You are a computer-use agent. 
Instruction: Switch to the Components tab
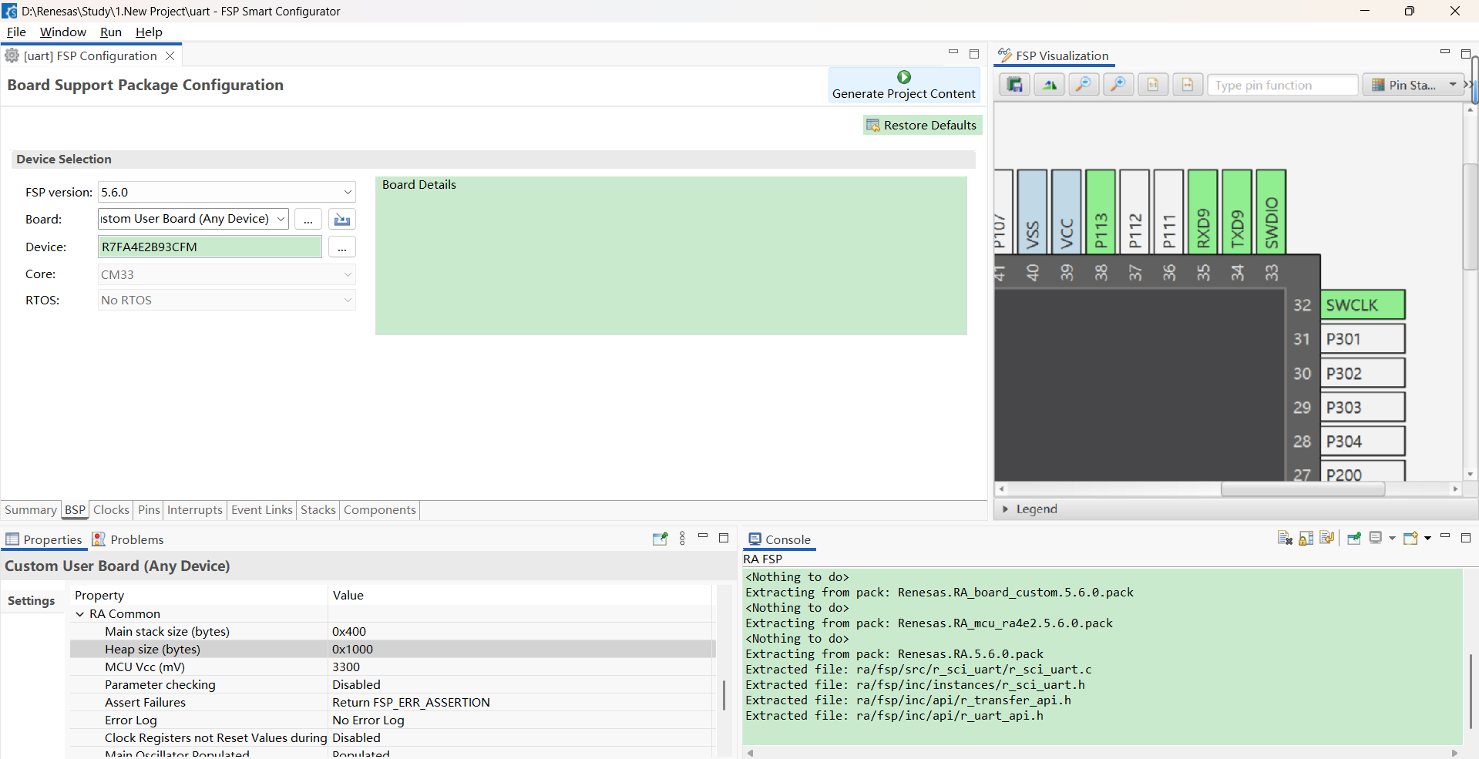(379, 510)
